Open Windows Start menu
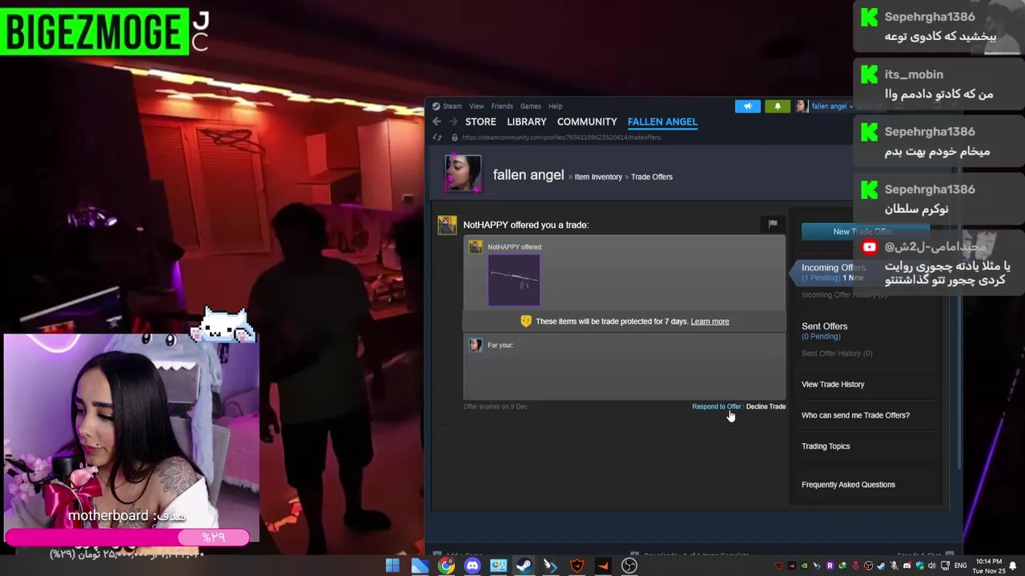The image size is (1025, 576). click(392, 566)
